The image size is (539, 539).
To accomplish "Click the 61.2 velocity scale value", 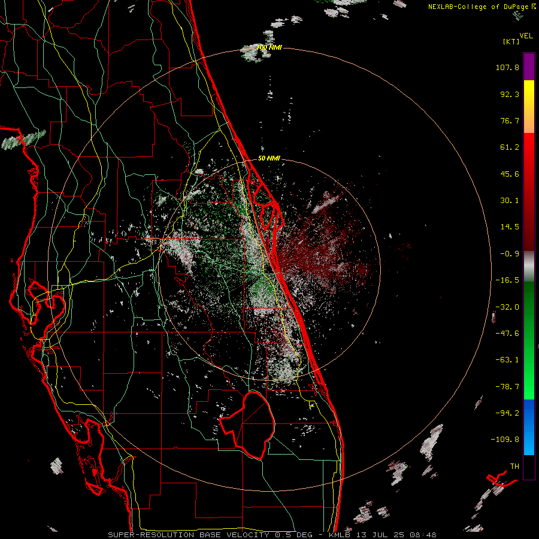I will (x=510, y=147).
